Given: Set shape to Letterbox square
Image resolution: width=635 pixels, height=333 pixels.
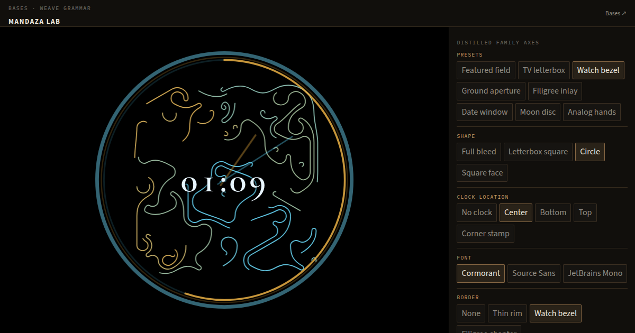Looking at the screenshot, I should click(x=538, y=152).
